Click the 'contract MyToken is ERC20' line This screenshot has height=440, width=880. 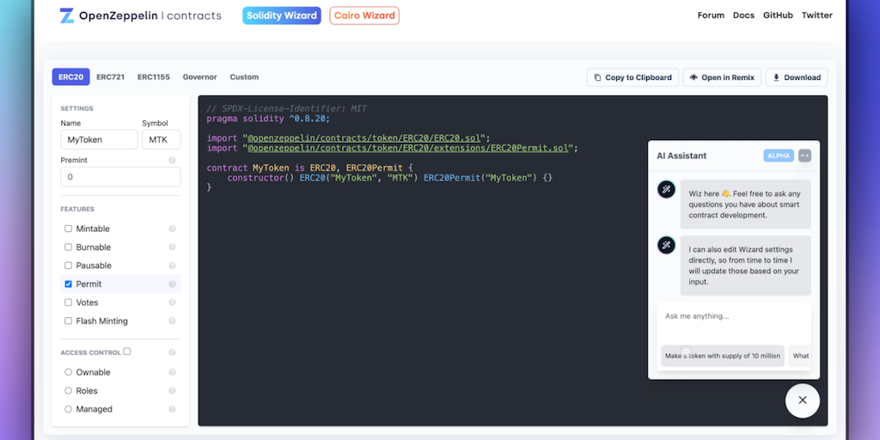pos(309,168)
